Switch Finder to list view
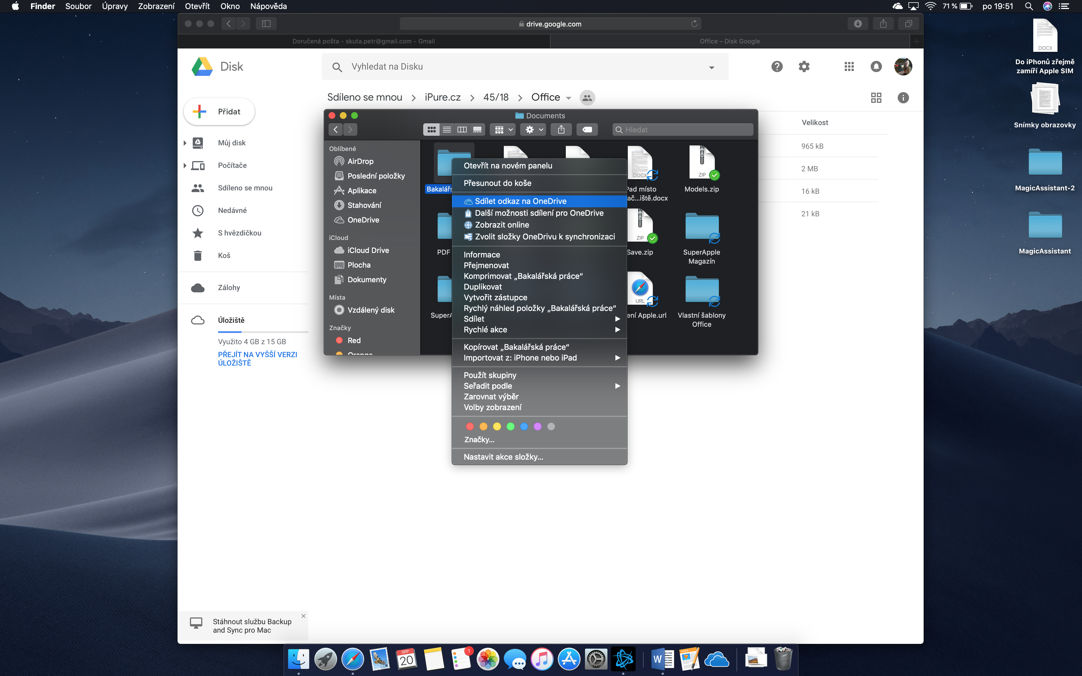The height and width of the screenshot is (676, 1082). coord(447,130)
